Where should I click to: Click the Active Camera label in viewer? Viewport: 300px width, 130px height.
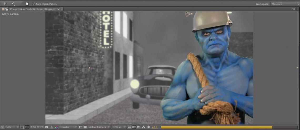click(x=10, y=14)
